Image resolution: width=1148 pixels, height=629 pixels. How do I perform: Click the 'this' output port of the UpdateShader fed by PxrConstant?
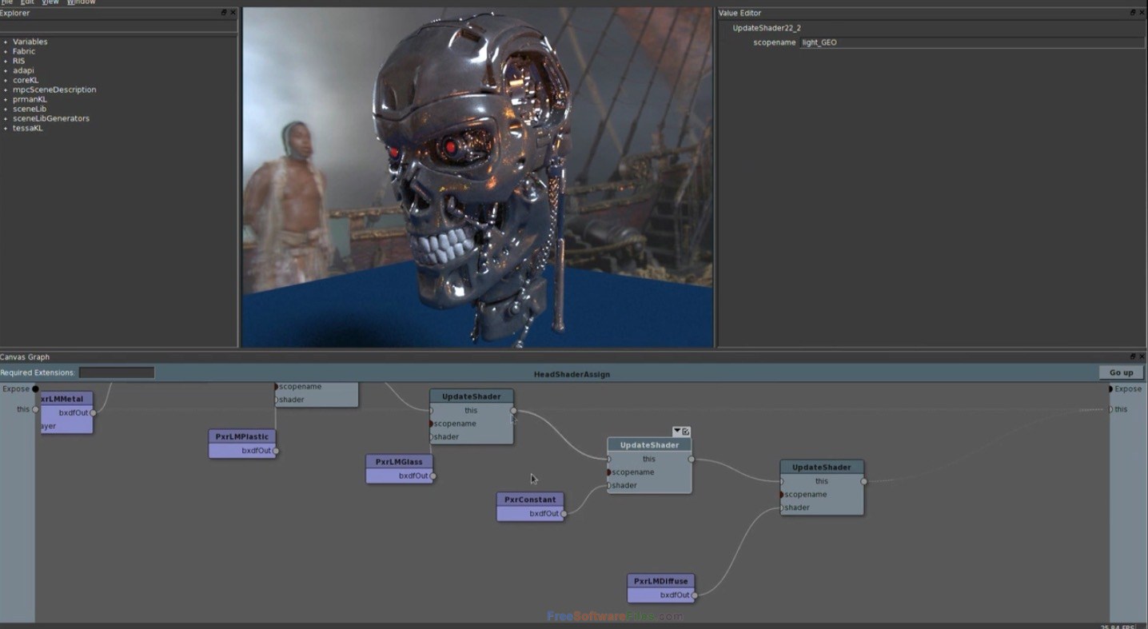coord(692,460)
